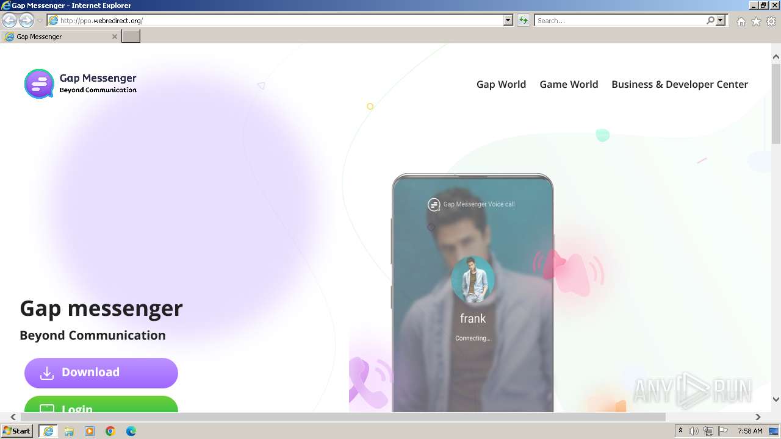
Task: Click the Refresh page icon
Action: (x=523, y=20)
